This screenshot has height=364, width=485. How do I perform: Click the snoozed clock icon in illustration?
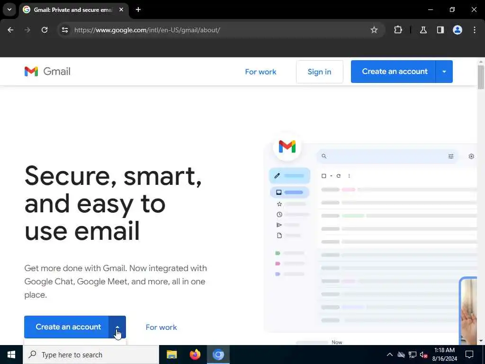pos(279,215)
